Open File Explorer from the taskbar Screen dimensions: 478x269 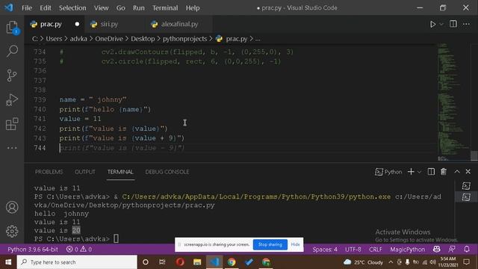(x=197, y=262)
